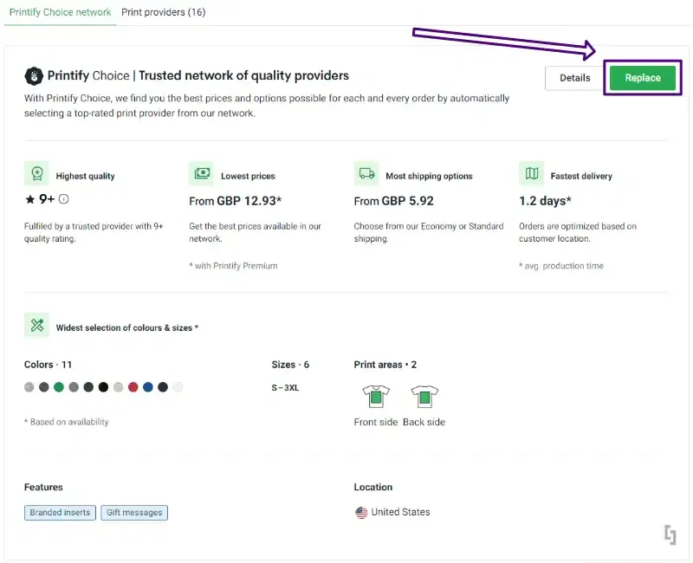
Task: Select the Gift messages feature chip
Action: point(134,512)
